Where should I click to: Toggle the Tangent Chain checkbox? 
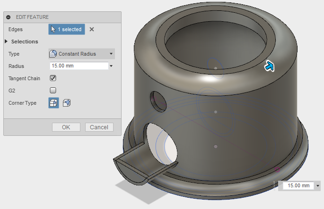pyautogui.click(x=53, y=78)
